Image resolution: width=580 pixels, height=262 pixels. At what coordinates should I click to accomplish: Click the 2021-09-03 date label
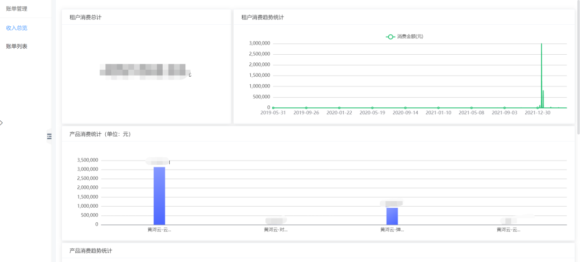[504, 113]
